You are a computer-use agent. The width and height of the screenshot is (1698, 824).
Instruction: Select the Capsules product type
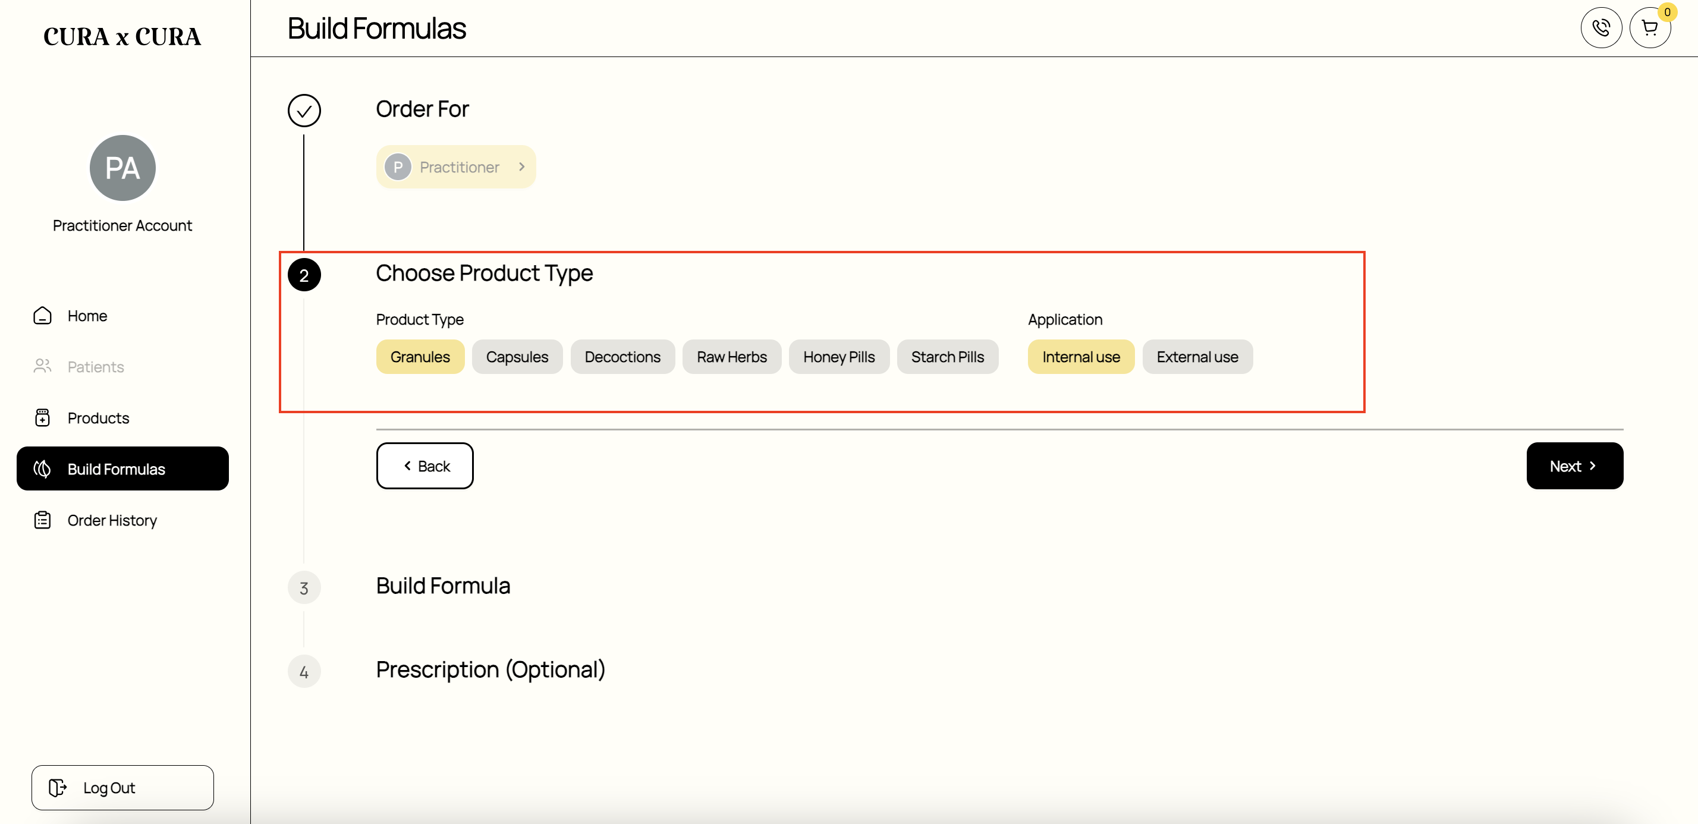tap(517, 357)
